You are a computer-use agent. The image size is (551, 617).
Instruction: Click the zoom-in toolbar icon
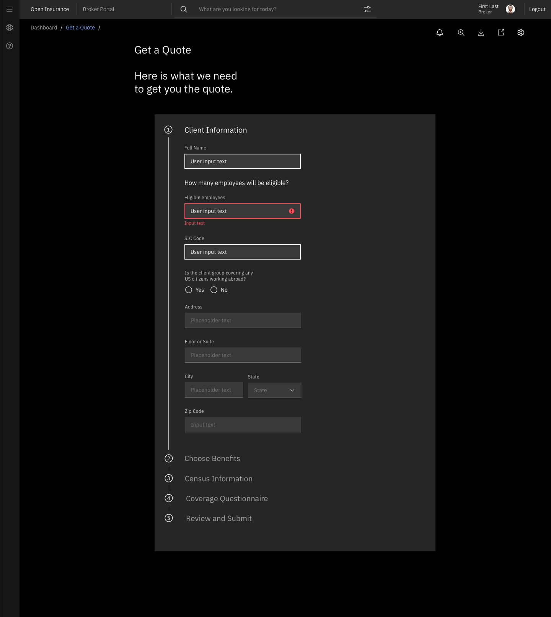click(461, 32)
